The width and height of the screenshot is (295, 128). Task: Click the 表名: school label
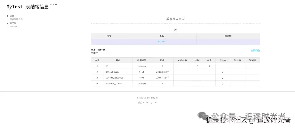pos(98,50)
